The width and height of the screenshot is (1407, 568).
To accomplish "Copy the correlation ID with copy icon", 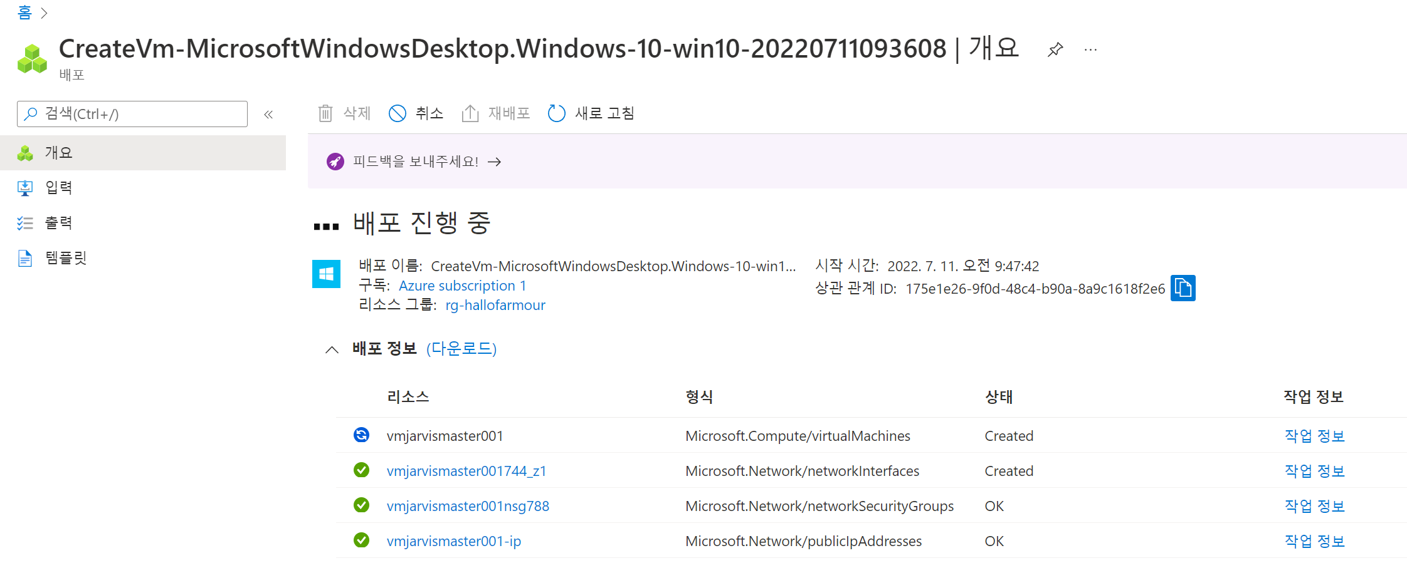I will pyautogui.click(x=1183, y=288).
